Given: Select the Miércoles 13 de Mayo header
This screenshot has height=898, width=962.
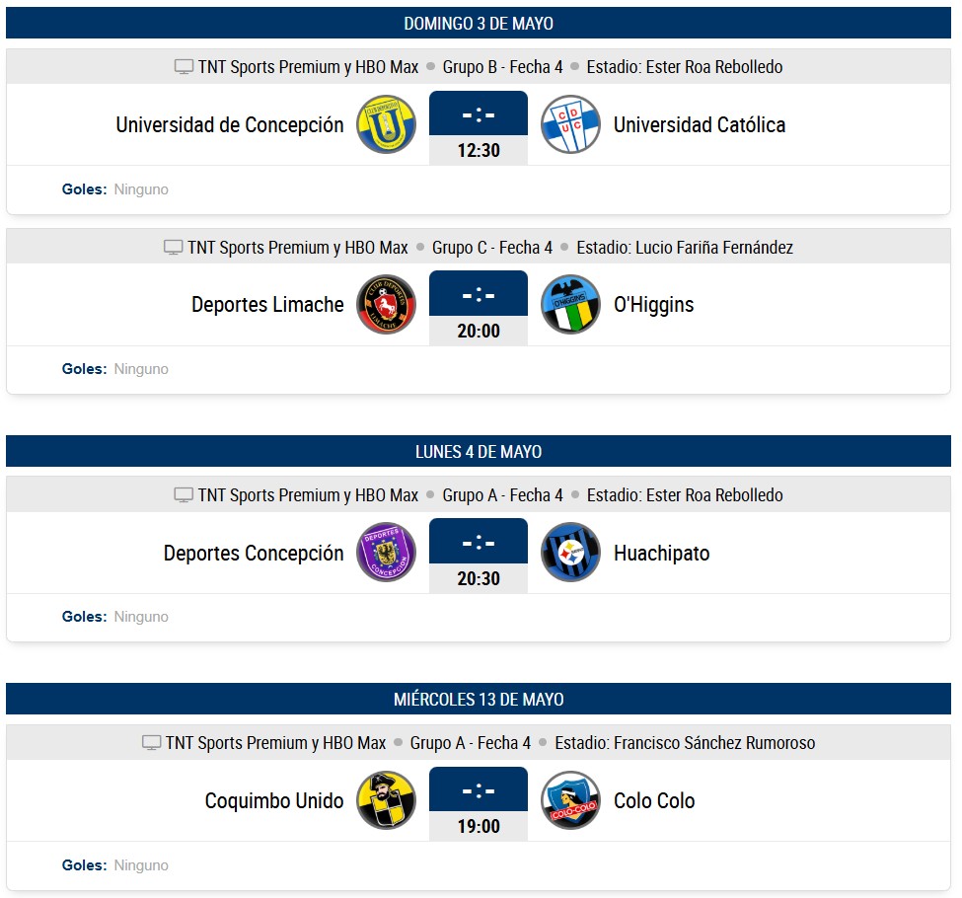Looking at the screenshot, I should pyautogui.click(x=479, y=699).
